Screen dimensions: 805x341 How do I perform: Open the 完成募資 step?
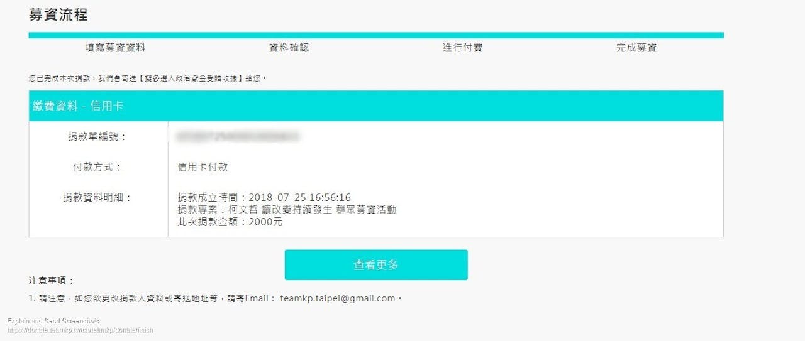click(x=636, y=48)
